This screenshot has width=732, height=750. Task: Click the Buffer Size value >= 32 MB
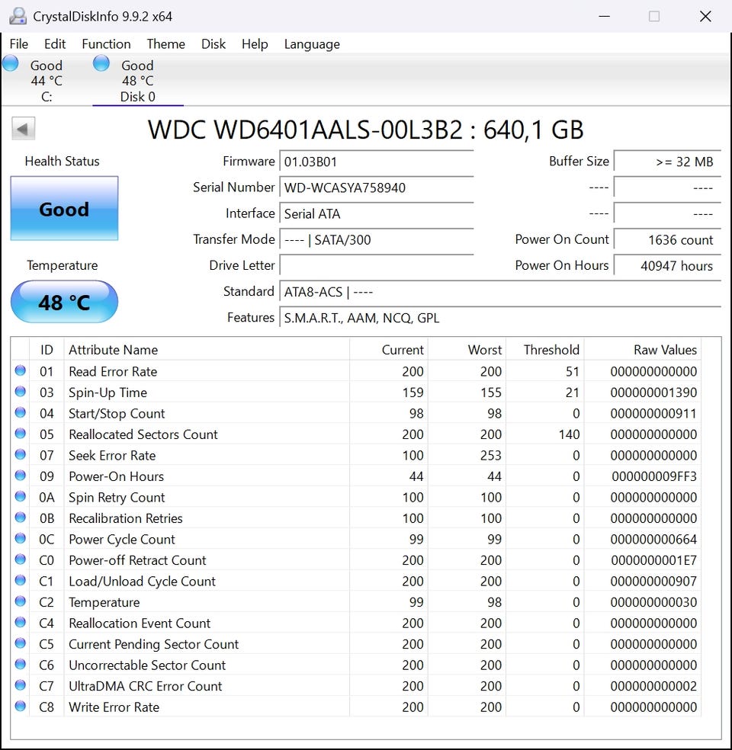click(667, 162)
